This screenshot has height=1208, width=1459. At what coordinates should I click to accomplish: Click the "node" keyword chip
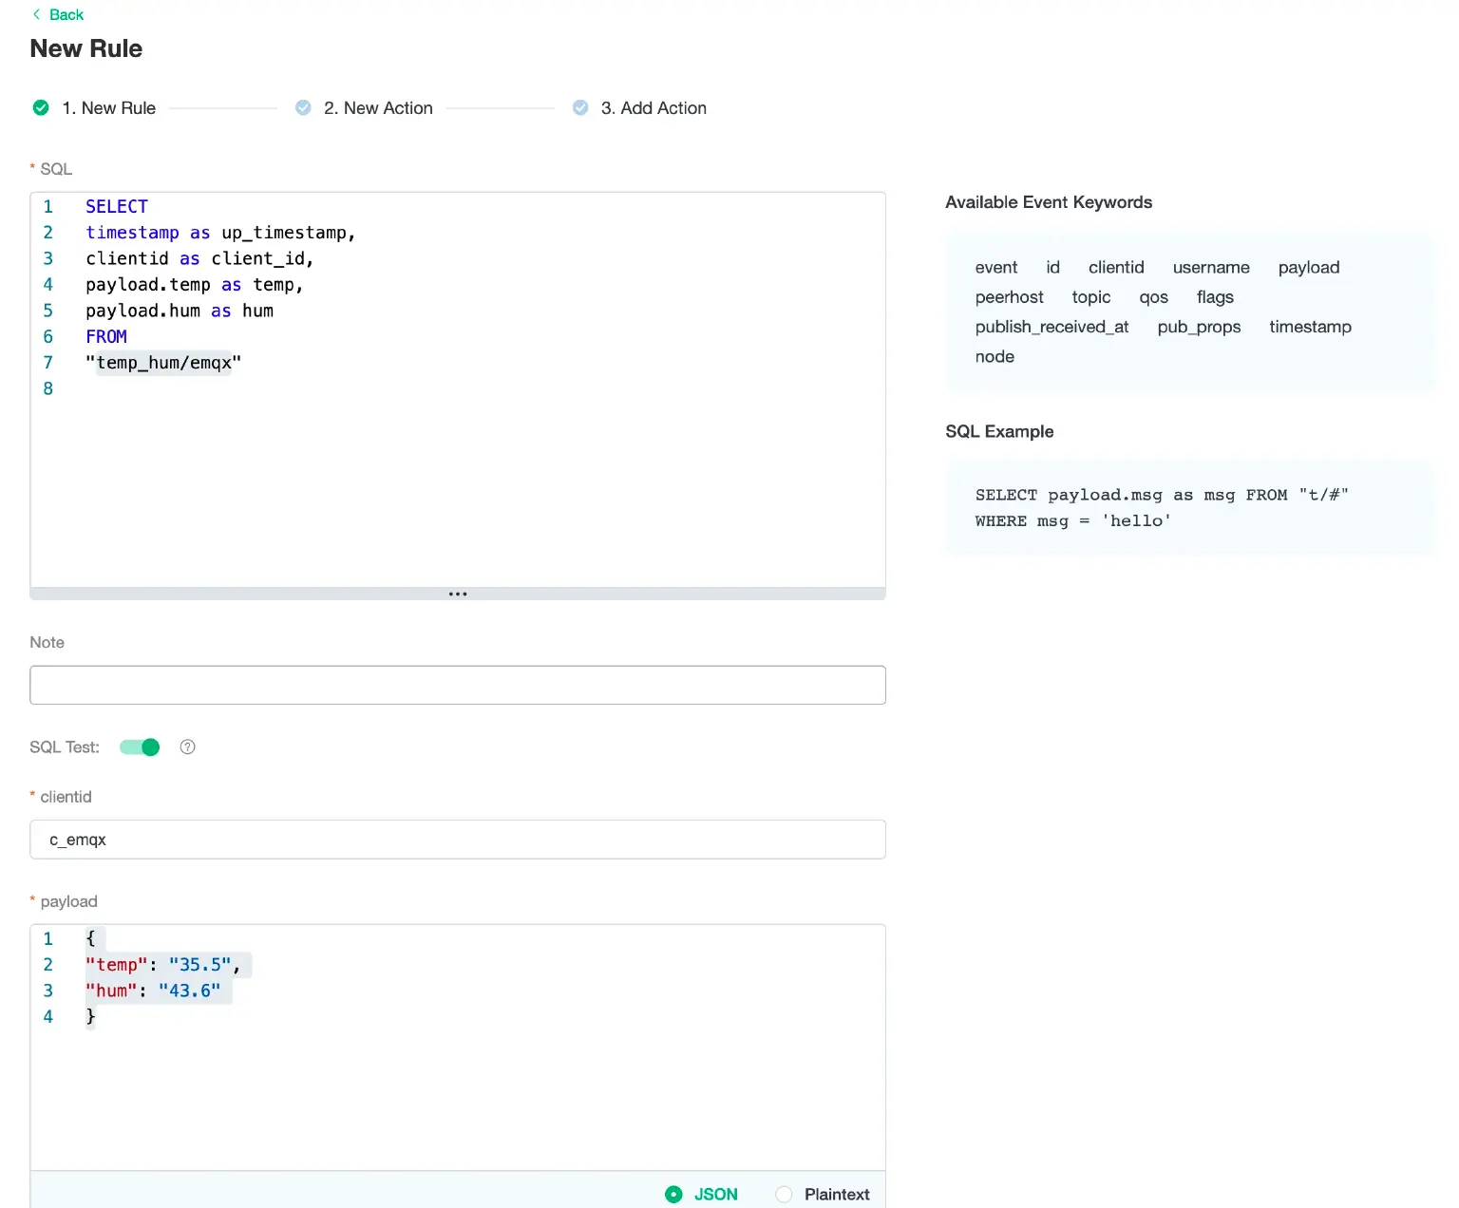994,356
